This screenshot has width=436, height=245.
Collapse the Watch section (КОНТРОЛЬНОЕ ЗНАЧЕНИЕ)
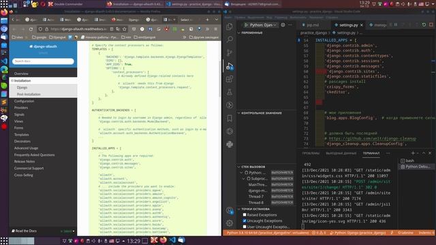point(261,113)
